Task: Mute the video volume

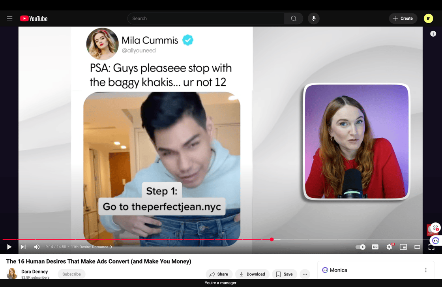Action: [x=37, y=247]
